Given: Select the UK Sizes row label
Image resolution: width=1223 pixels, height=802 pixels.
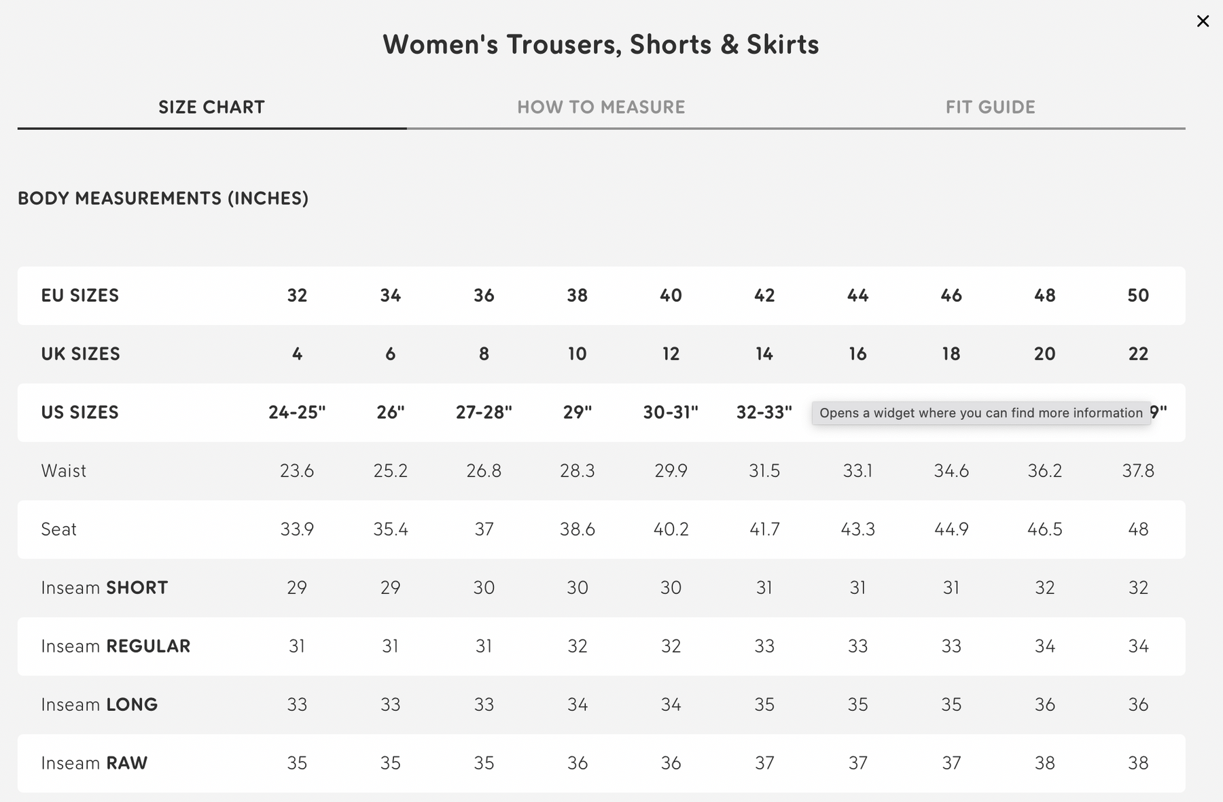Looking at the screenshot, I should (x=80, y=354).
